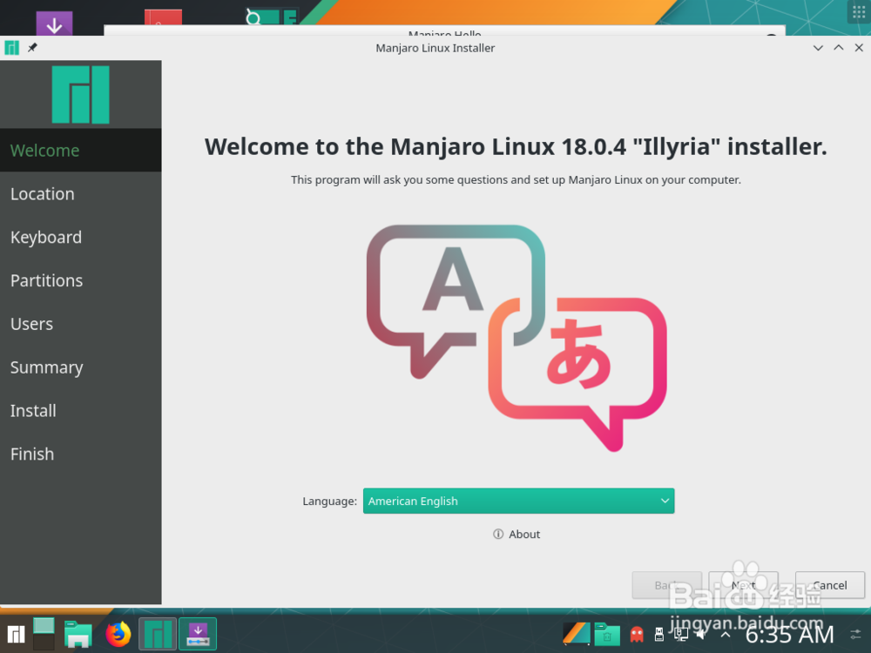Click the Next button
Screen dimensions: 871x653
point(743,585)
